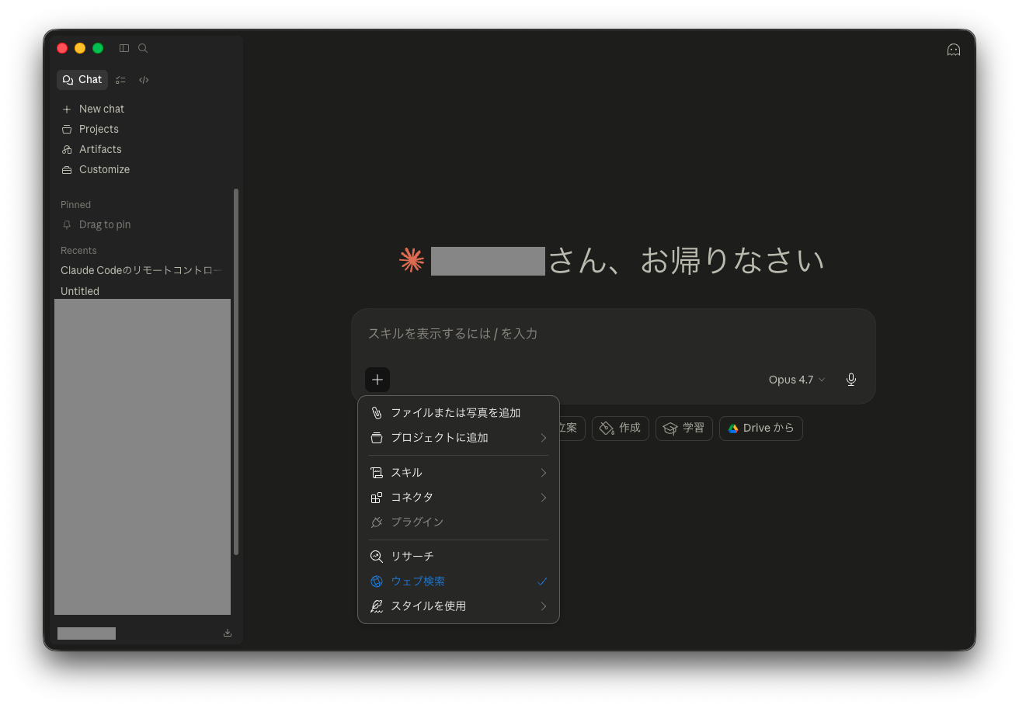Click the pin icon beside Drag to pin
This screenshot has width=1019, height=708.
point(67,224)
